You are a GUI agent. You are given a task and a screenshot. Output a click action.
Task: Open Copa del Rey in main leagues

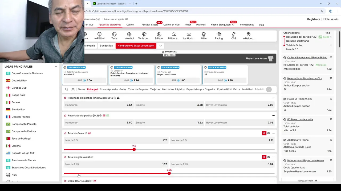pyautogui.click(x=19, y=81)
